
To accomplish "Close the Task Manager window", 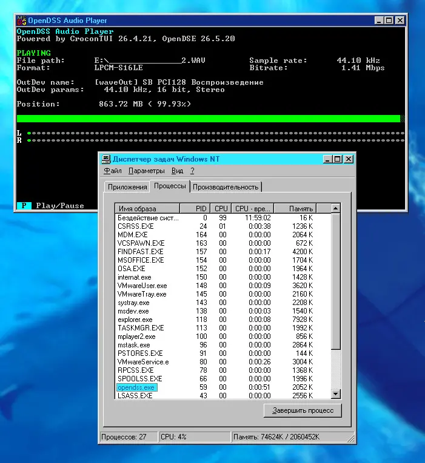I will (349, 159).
